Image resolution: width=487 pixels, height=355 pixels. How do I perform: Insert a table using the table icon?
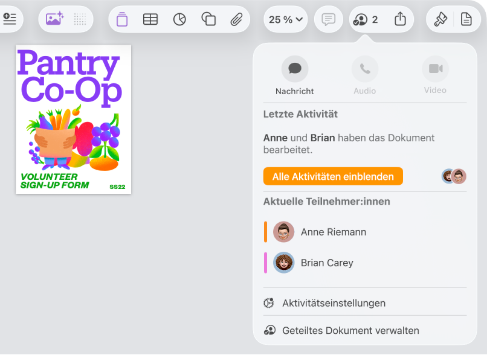pos(150,19)
